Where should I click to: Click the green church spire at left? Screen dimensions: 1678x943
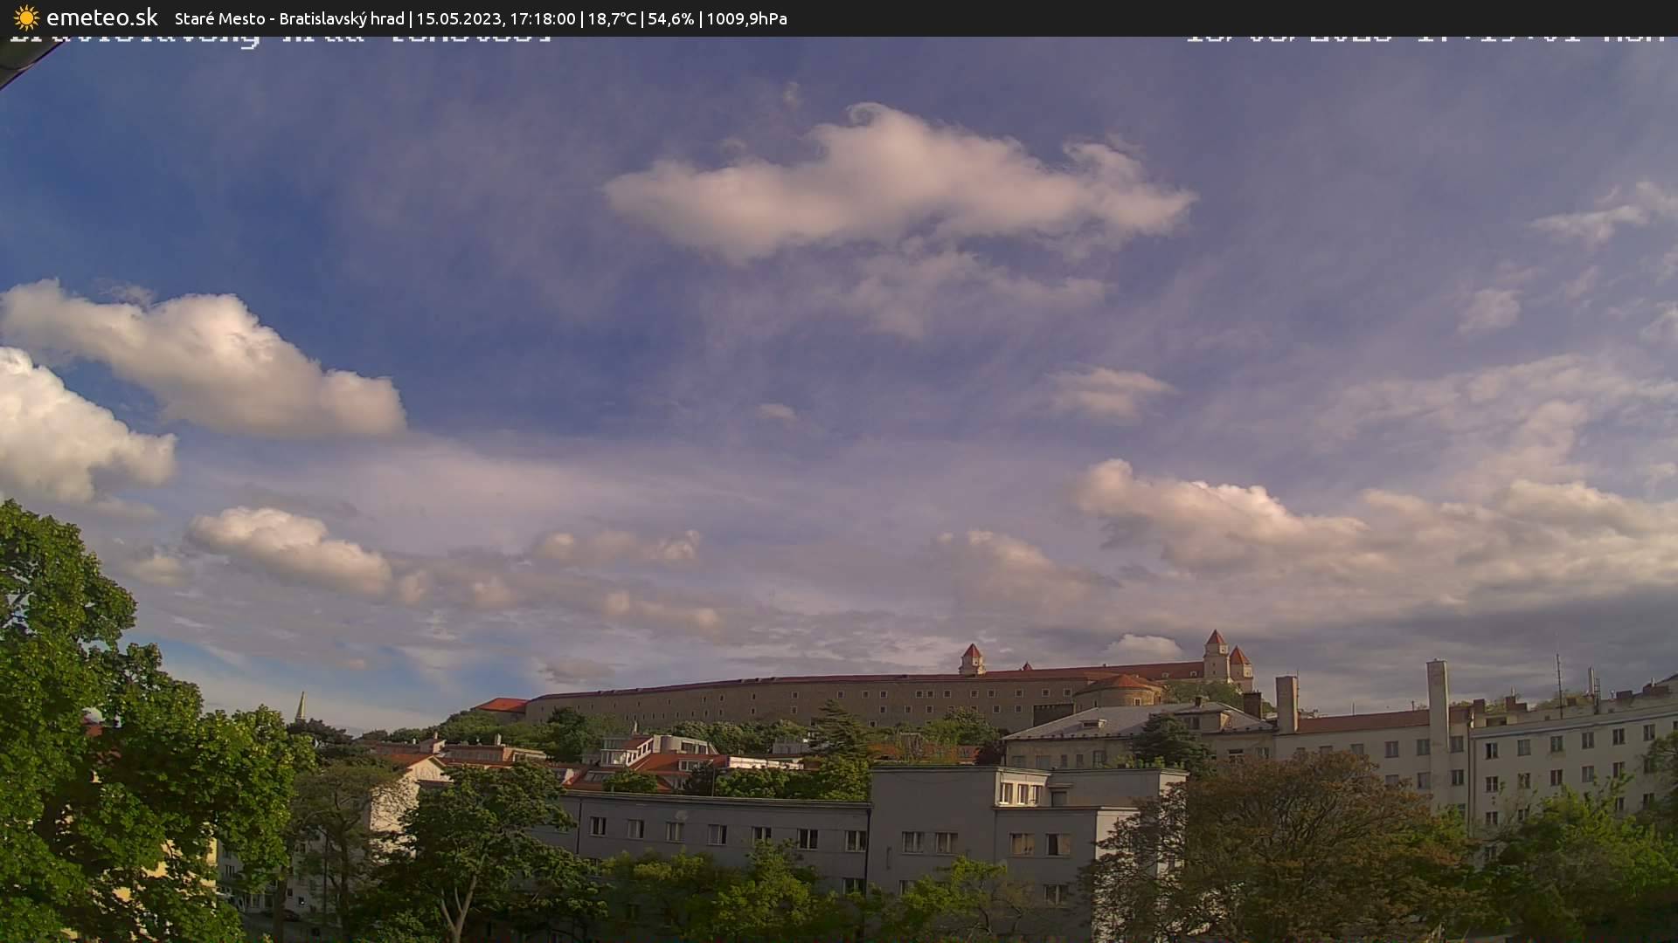[301, 707]
